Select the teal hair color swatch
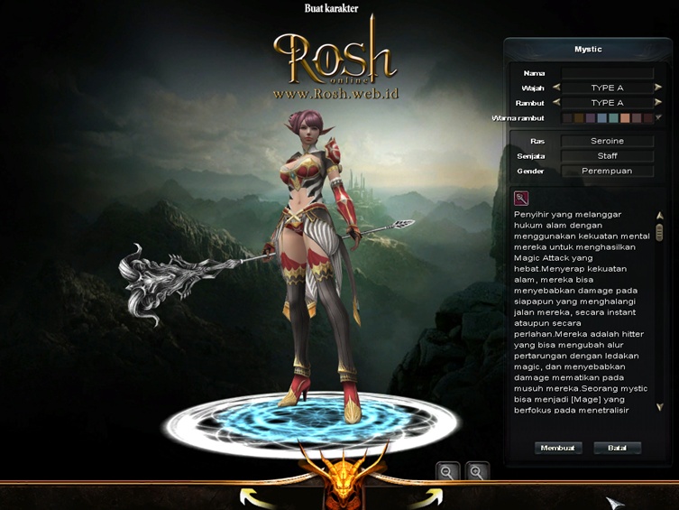 pyautogui.click(x=613, y=118)
